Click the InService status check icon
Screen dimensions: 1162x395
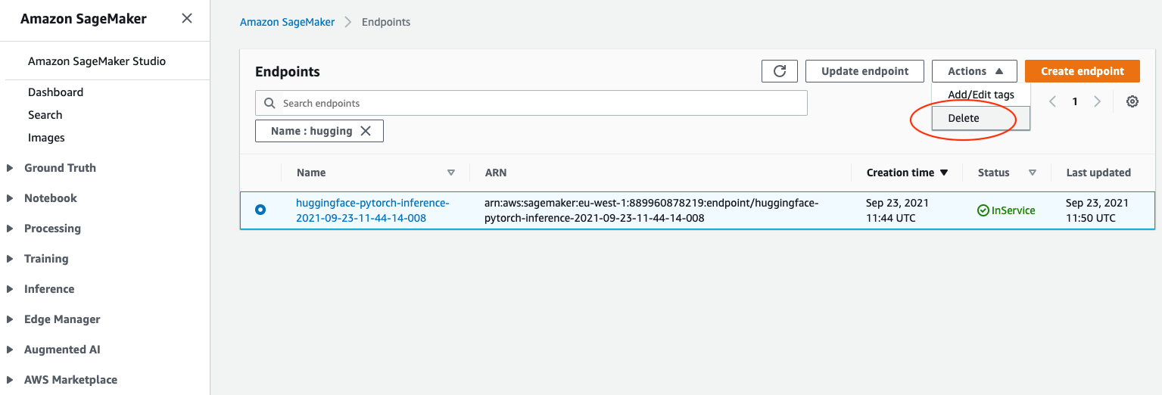983,210
